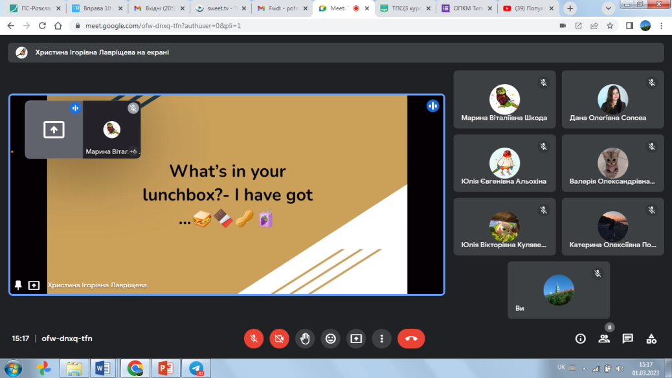The width and height of the screenshot is (672, 378).
Task: Open Chrome profile avatar
Action: (645, 26)
